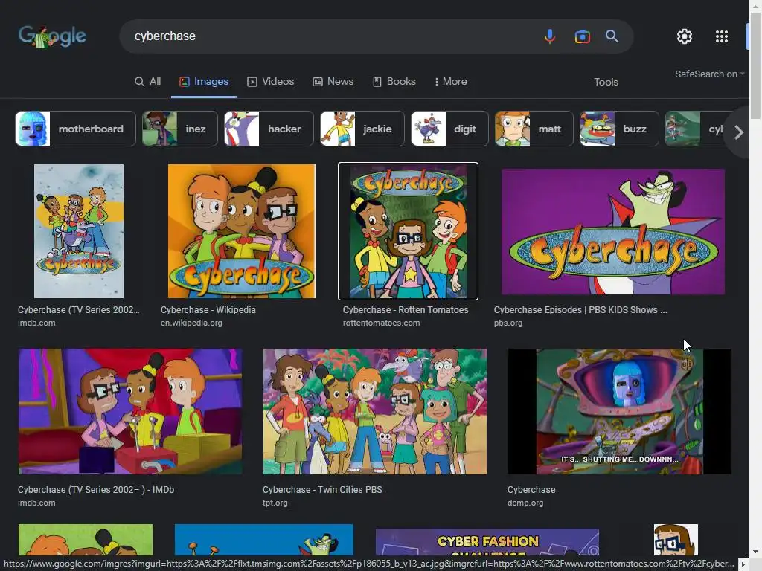Click the horizontal scroll right arrow
The height and width of the screenshot is (571, 762).
743,564
